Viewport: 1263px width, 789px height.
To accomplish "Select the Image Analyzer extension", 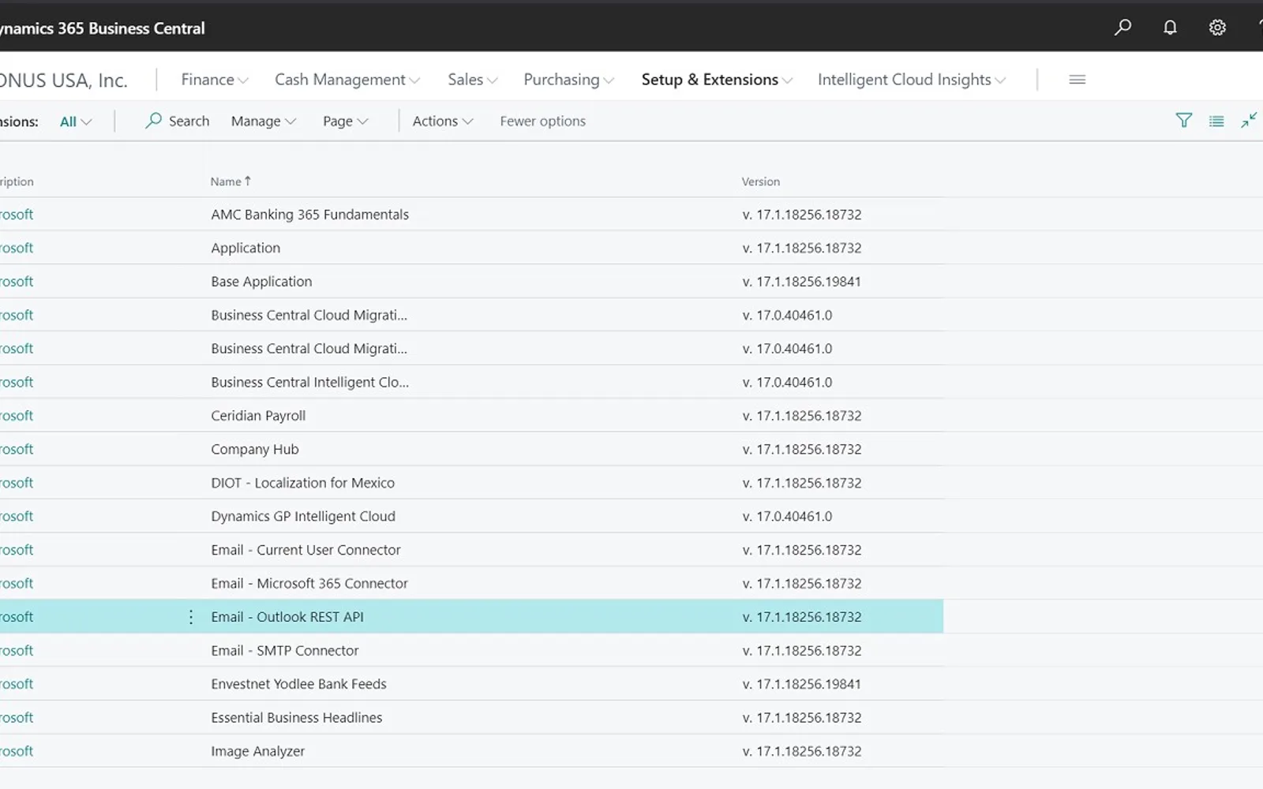I will point(257,751).
